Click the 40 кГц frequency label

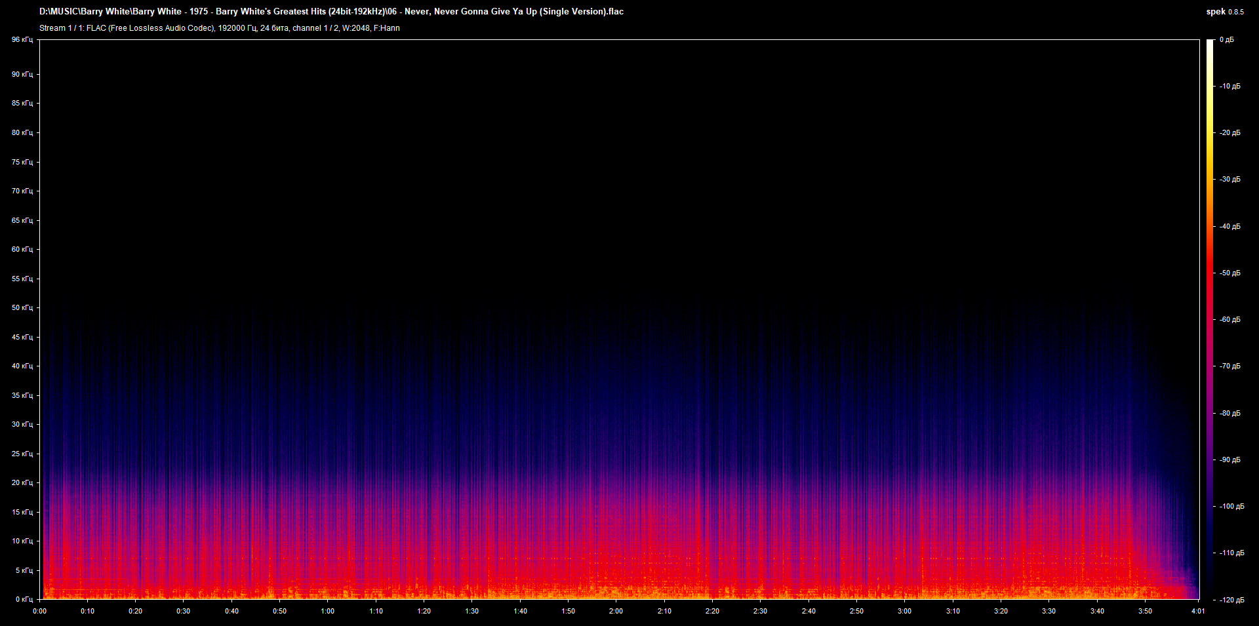22,366
